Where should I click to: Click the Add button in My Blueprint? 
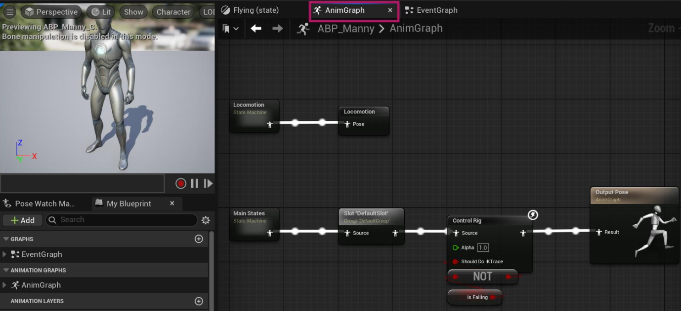(23, 220)
